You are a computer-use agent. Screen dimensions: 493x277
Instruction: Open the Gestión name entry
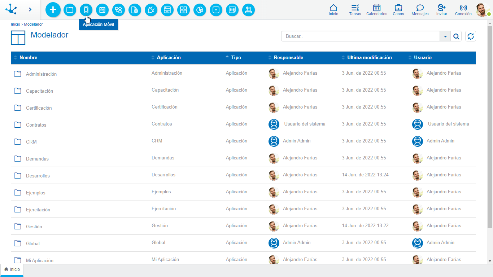click(34, 227)
